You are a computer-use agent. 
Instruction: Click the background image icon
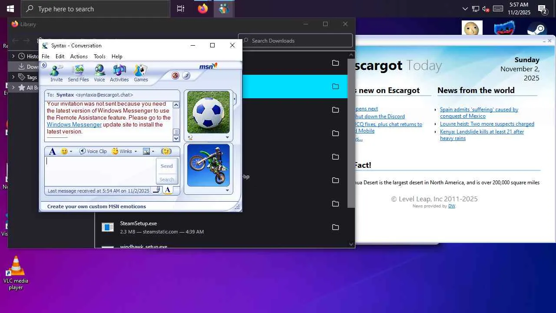(146, 151)
